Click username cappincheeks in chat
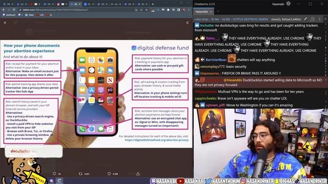This screenshot has height=184, width=328. [206, 98]
